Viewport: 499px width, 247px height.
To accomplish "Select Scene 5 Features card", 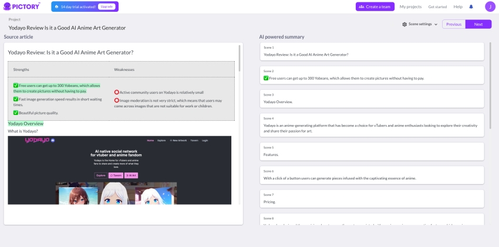I will pos(372,151).
